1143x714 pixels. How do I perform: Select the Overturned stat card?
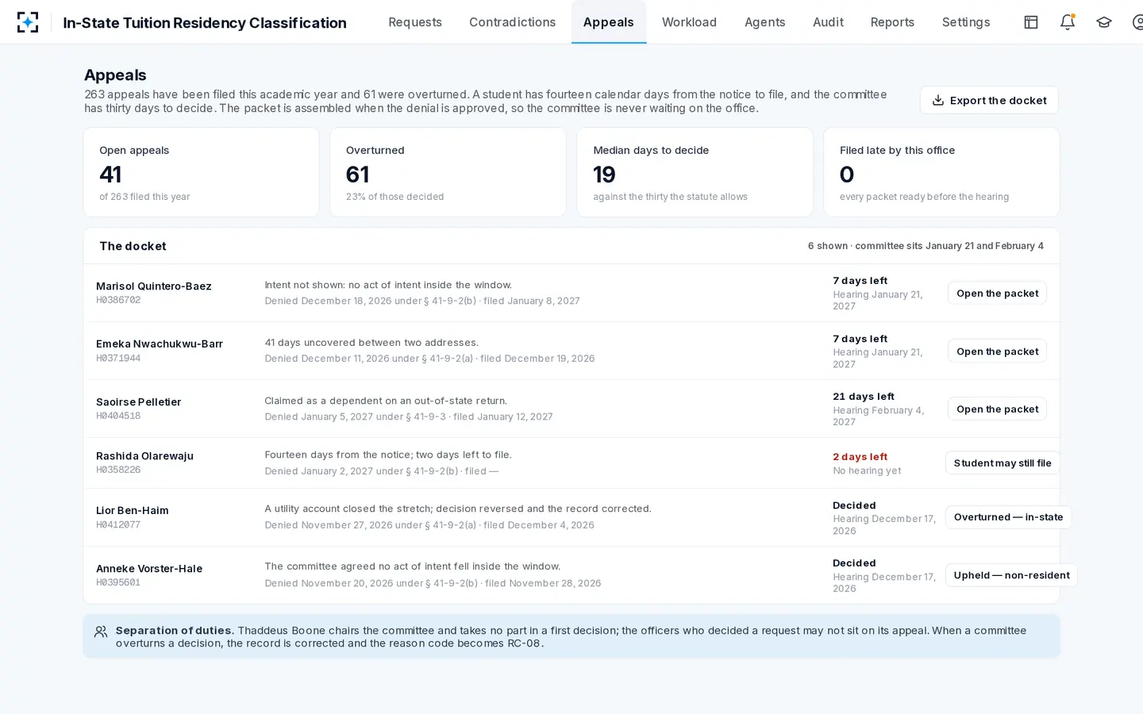[448, 172]
